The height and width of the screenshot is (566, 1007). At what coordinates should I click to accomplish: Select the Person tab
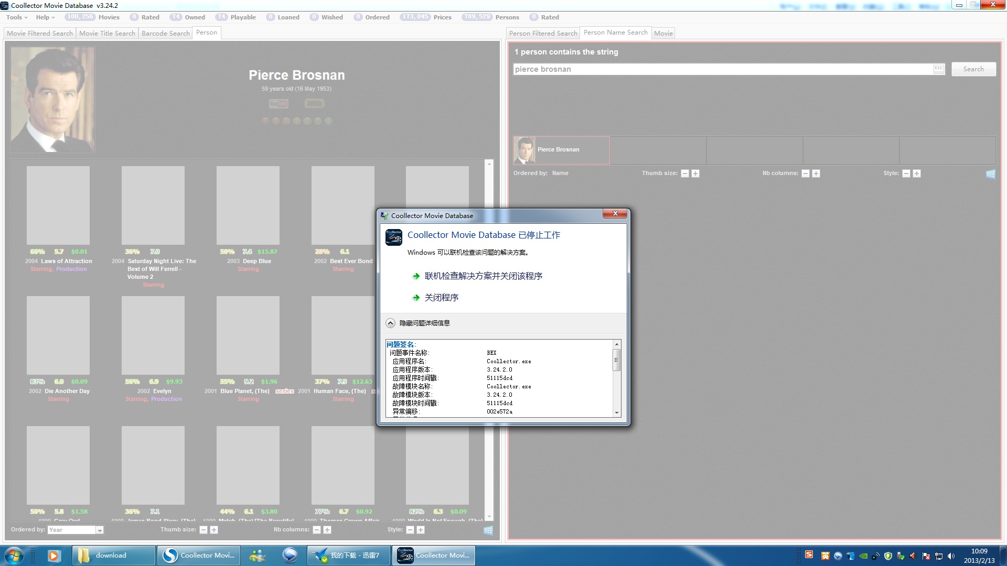pos(207,32)
